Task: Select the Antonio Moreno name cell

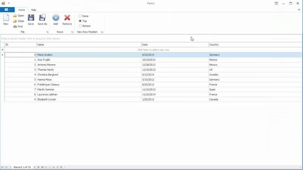Action: click(x=89, y=65)
